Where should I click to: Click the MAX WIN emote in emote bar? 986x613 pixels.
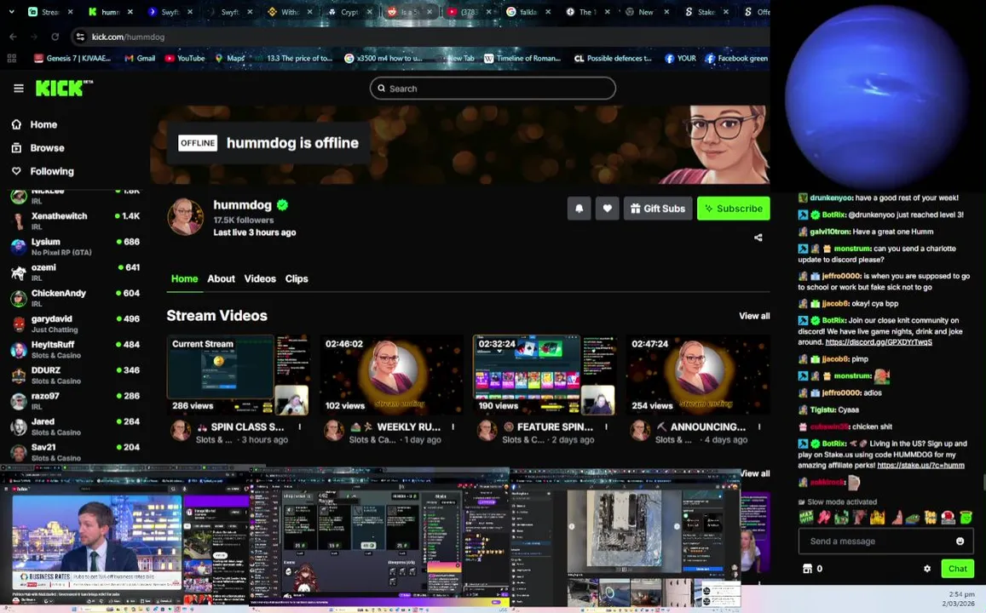(x=806, y=518)
